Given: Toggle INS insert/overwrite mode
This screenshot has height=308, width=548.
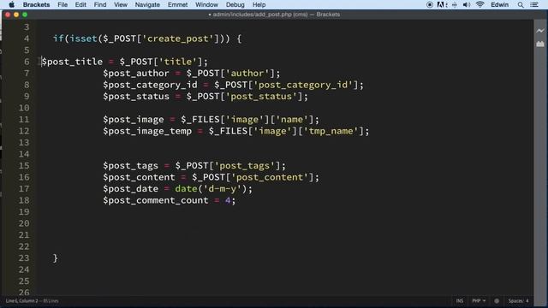Looking at the screenshot, I should click(460, 300).
